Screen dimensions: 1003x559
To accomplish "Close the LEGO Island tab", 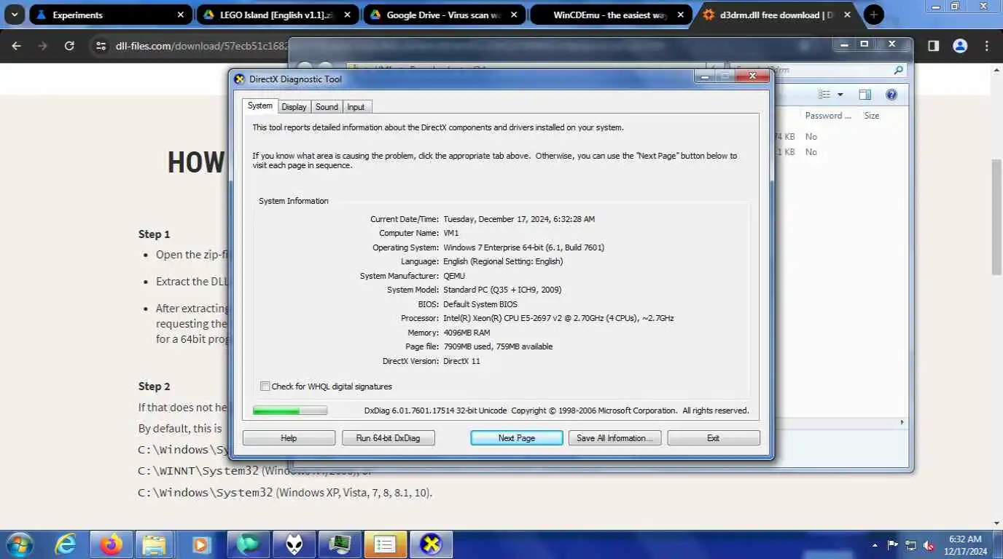I will (347, 15).
